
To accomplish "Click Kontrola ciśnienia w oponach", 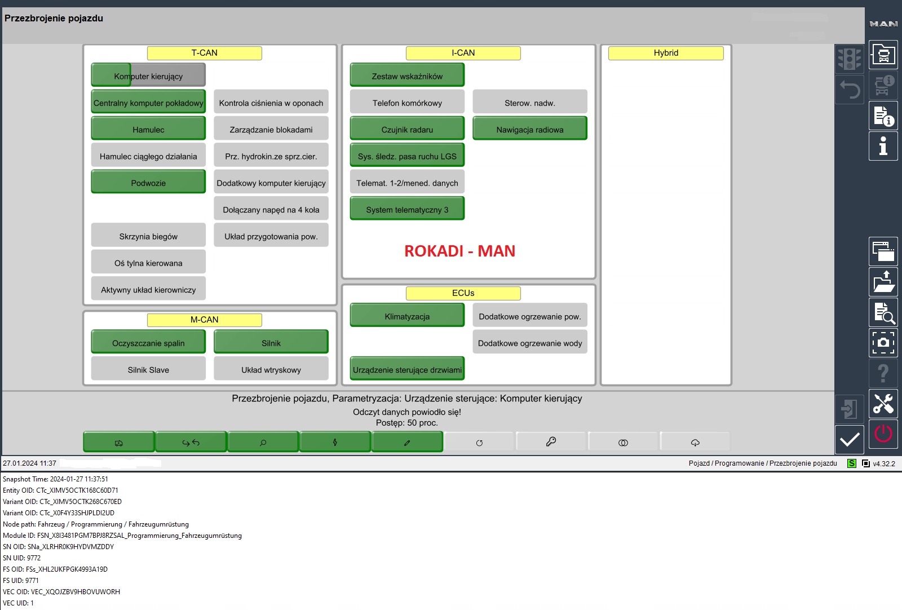I will tap(271, 103).
